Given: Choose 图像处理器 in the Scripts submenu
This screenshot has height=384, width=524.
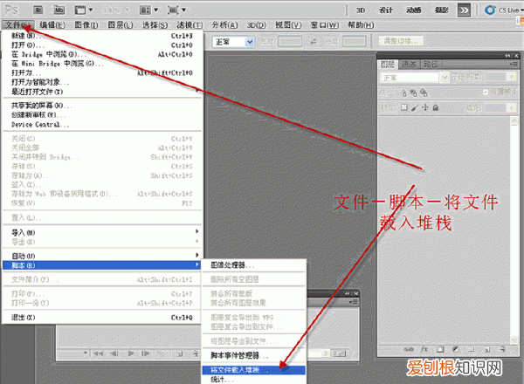Looking at the screenshot, I should [254, 265].
